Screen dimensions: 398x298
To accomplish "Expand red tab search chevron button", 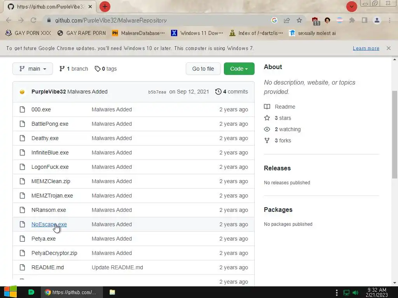I will pyautogui.click(x=351, y=7).
